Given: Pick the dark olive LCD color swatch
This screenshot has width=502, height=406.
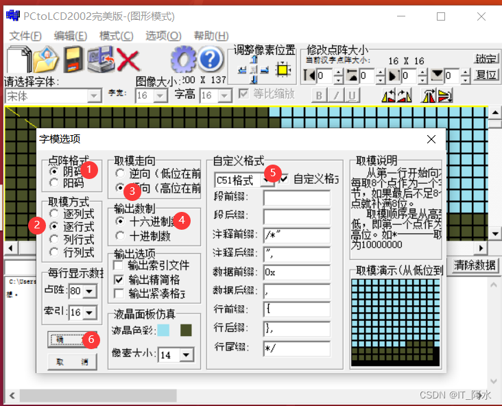Looking at the screenshot, I should click(186, 330).
